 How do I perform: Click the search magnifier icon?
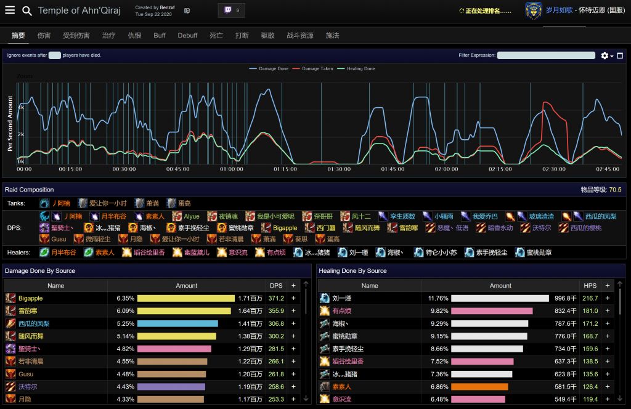coord(27,10)
